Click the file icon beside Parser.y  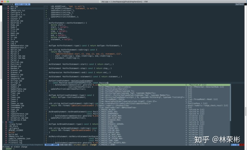[8, 60]
